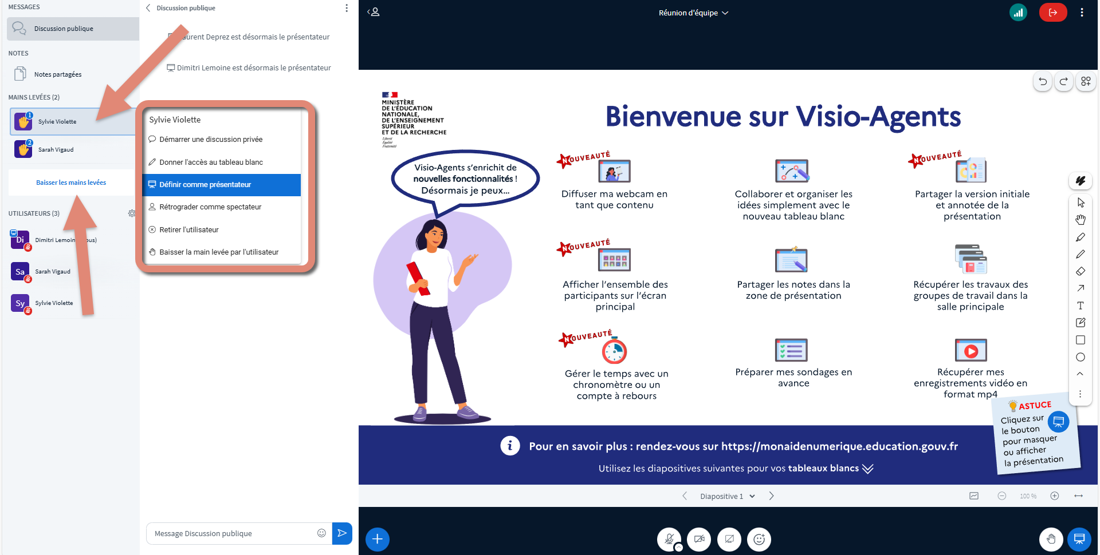This screenshot has height=555, width=1100.
Task: Open whiteboard more-shapes menu icon
Action: click(x=1086, y=82)
